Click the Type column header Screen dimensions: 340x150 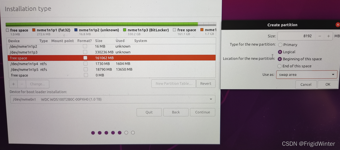pos(44,41)
